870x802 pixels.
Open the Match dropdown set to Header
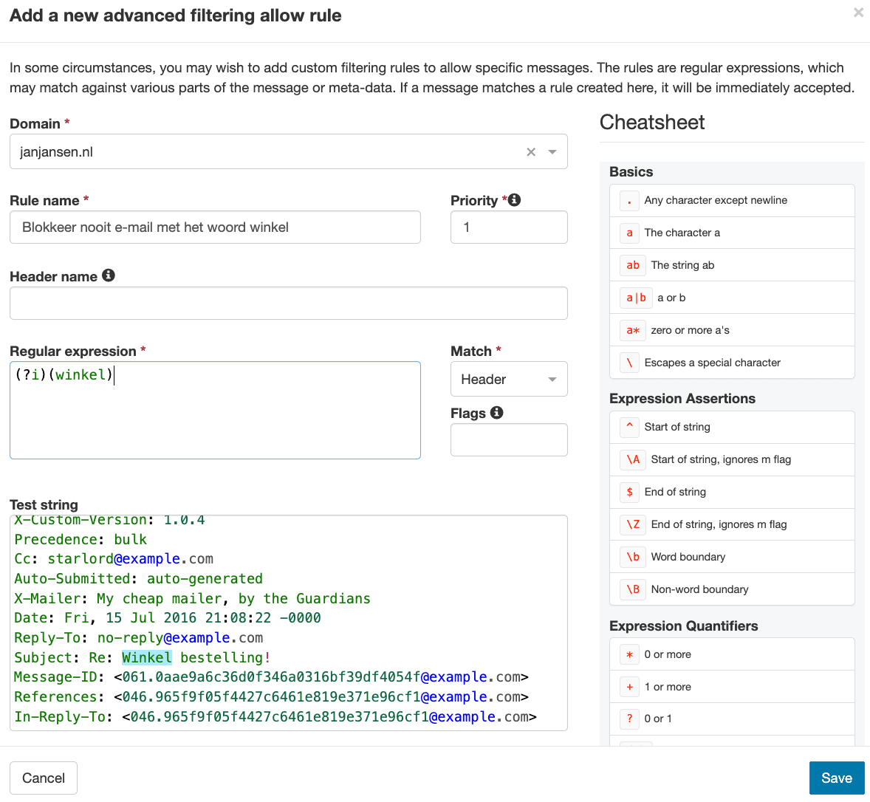point(508,380)
